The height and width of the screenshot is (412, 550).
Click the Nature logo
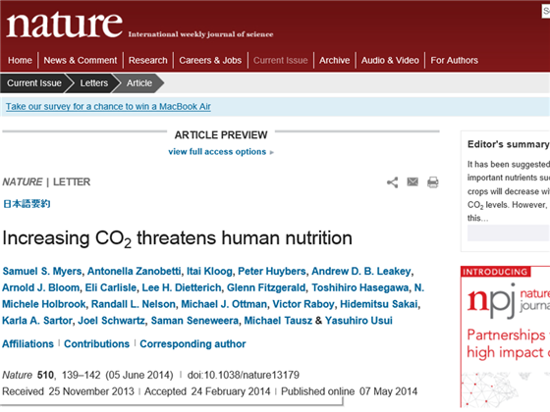(x=65, y=25)
